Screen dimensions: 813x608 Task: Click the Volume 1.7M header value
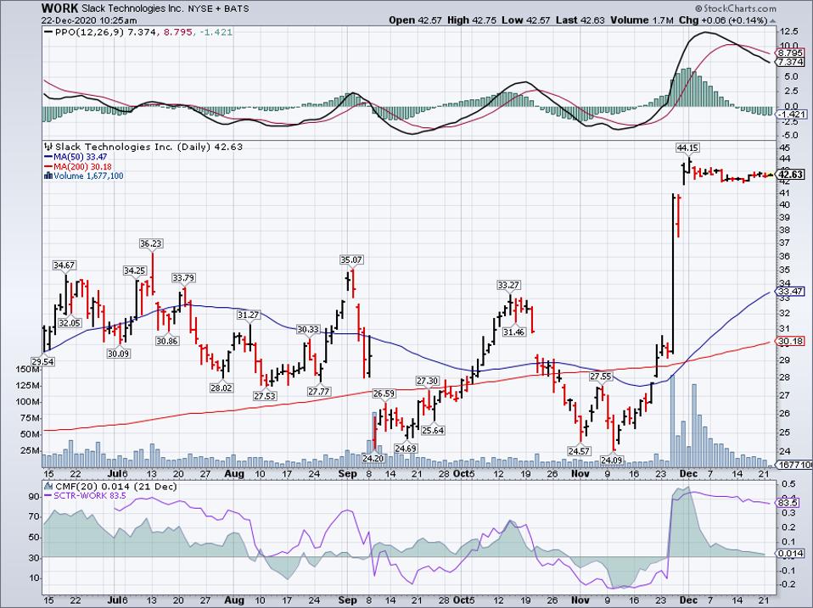[642, 20]
